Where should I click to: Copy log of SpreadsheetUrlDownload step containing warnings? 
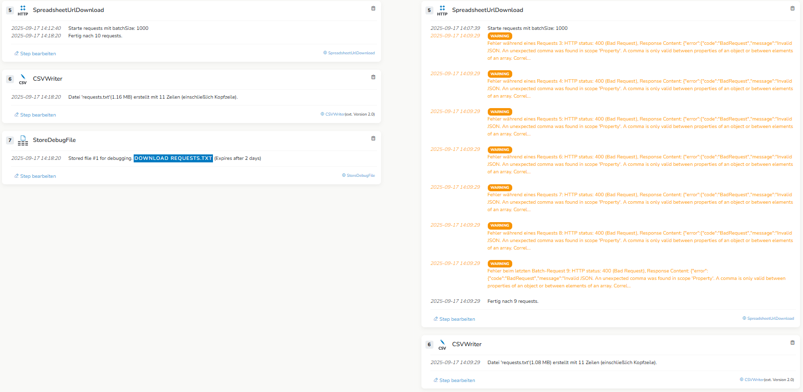coord(792,8)
